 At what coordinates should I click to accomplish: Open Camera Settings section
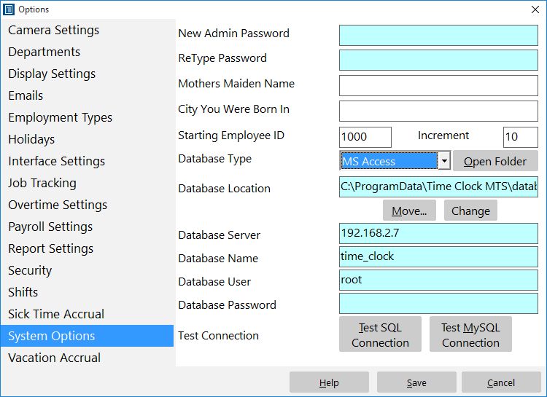click(x=88, y=30)
